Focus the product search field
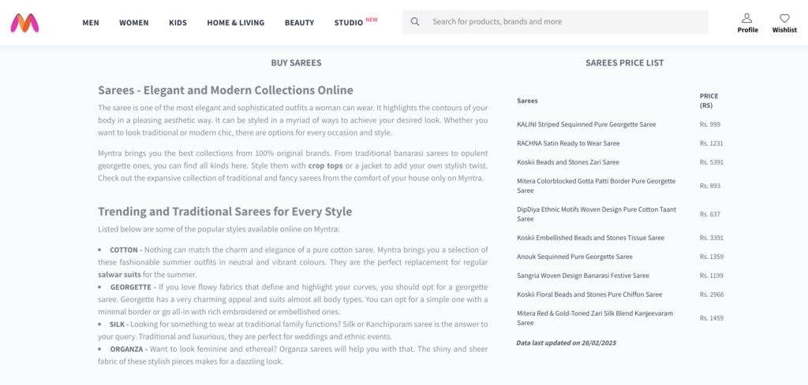 pos(555,21)
